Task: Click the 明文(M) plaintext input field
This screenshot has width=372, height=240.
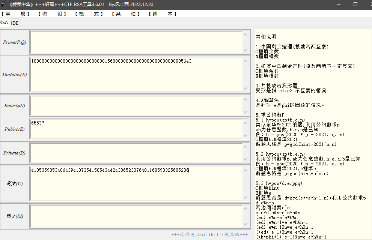Action: coord(136,216)
